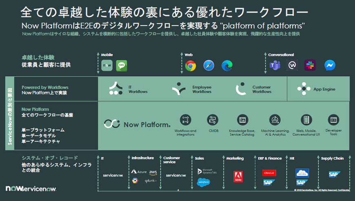Click the aws logo under Infrastructure
355x201 pixels.
click(x=153, y=172)
